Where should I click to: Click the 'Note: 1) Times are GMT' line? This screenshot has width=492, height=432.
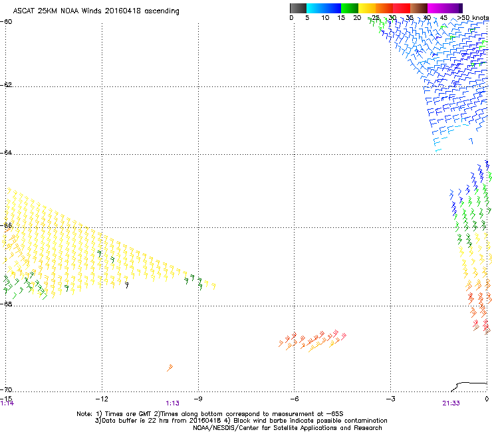(210, 414)
